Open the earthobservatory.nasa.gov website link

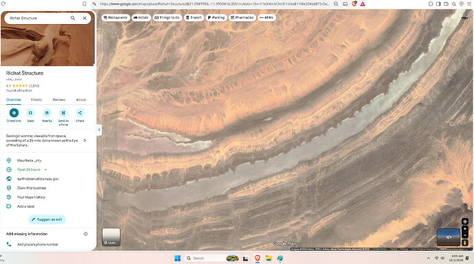(38, 179)
